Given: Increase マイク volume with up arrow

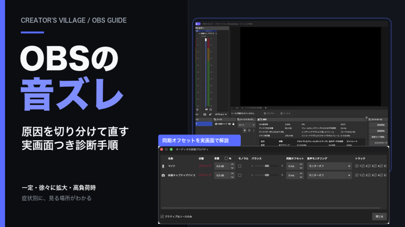Looking at the screenshot, I should (x=232, y=164).
